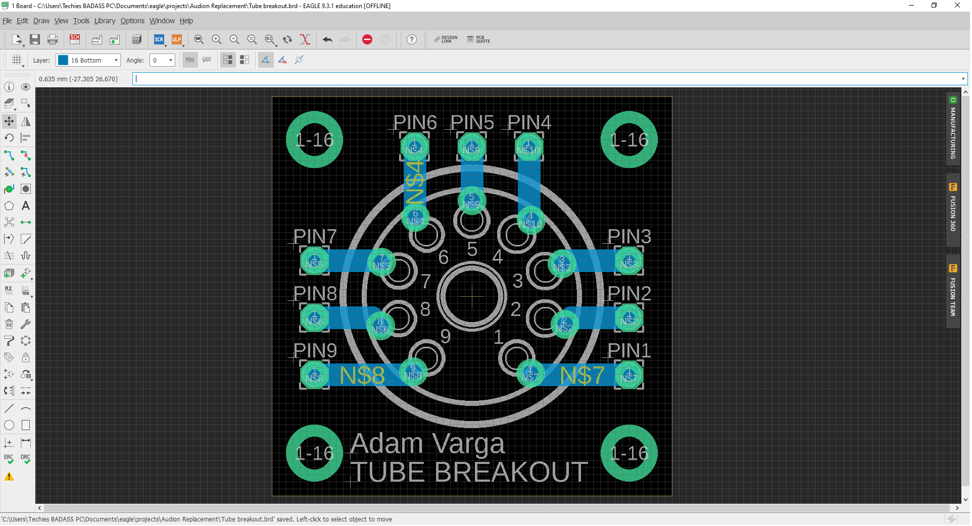This screenshot has height=526, width=972.
Task: Expand the Run script SCR dropdown
Action: (165, 46)
